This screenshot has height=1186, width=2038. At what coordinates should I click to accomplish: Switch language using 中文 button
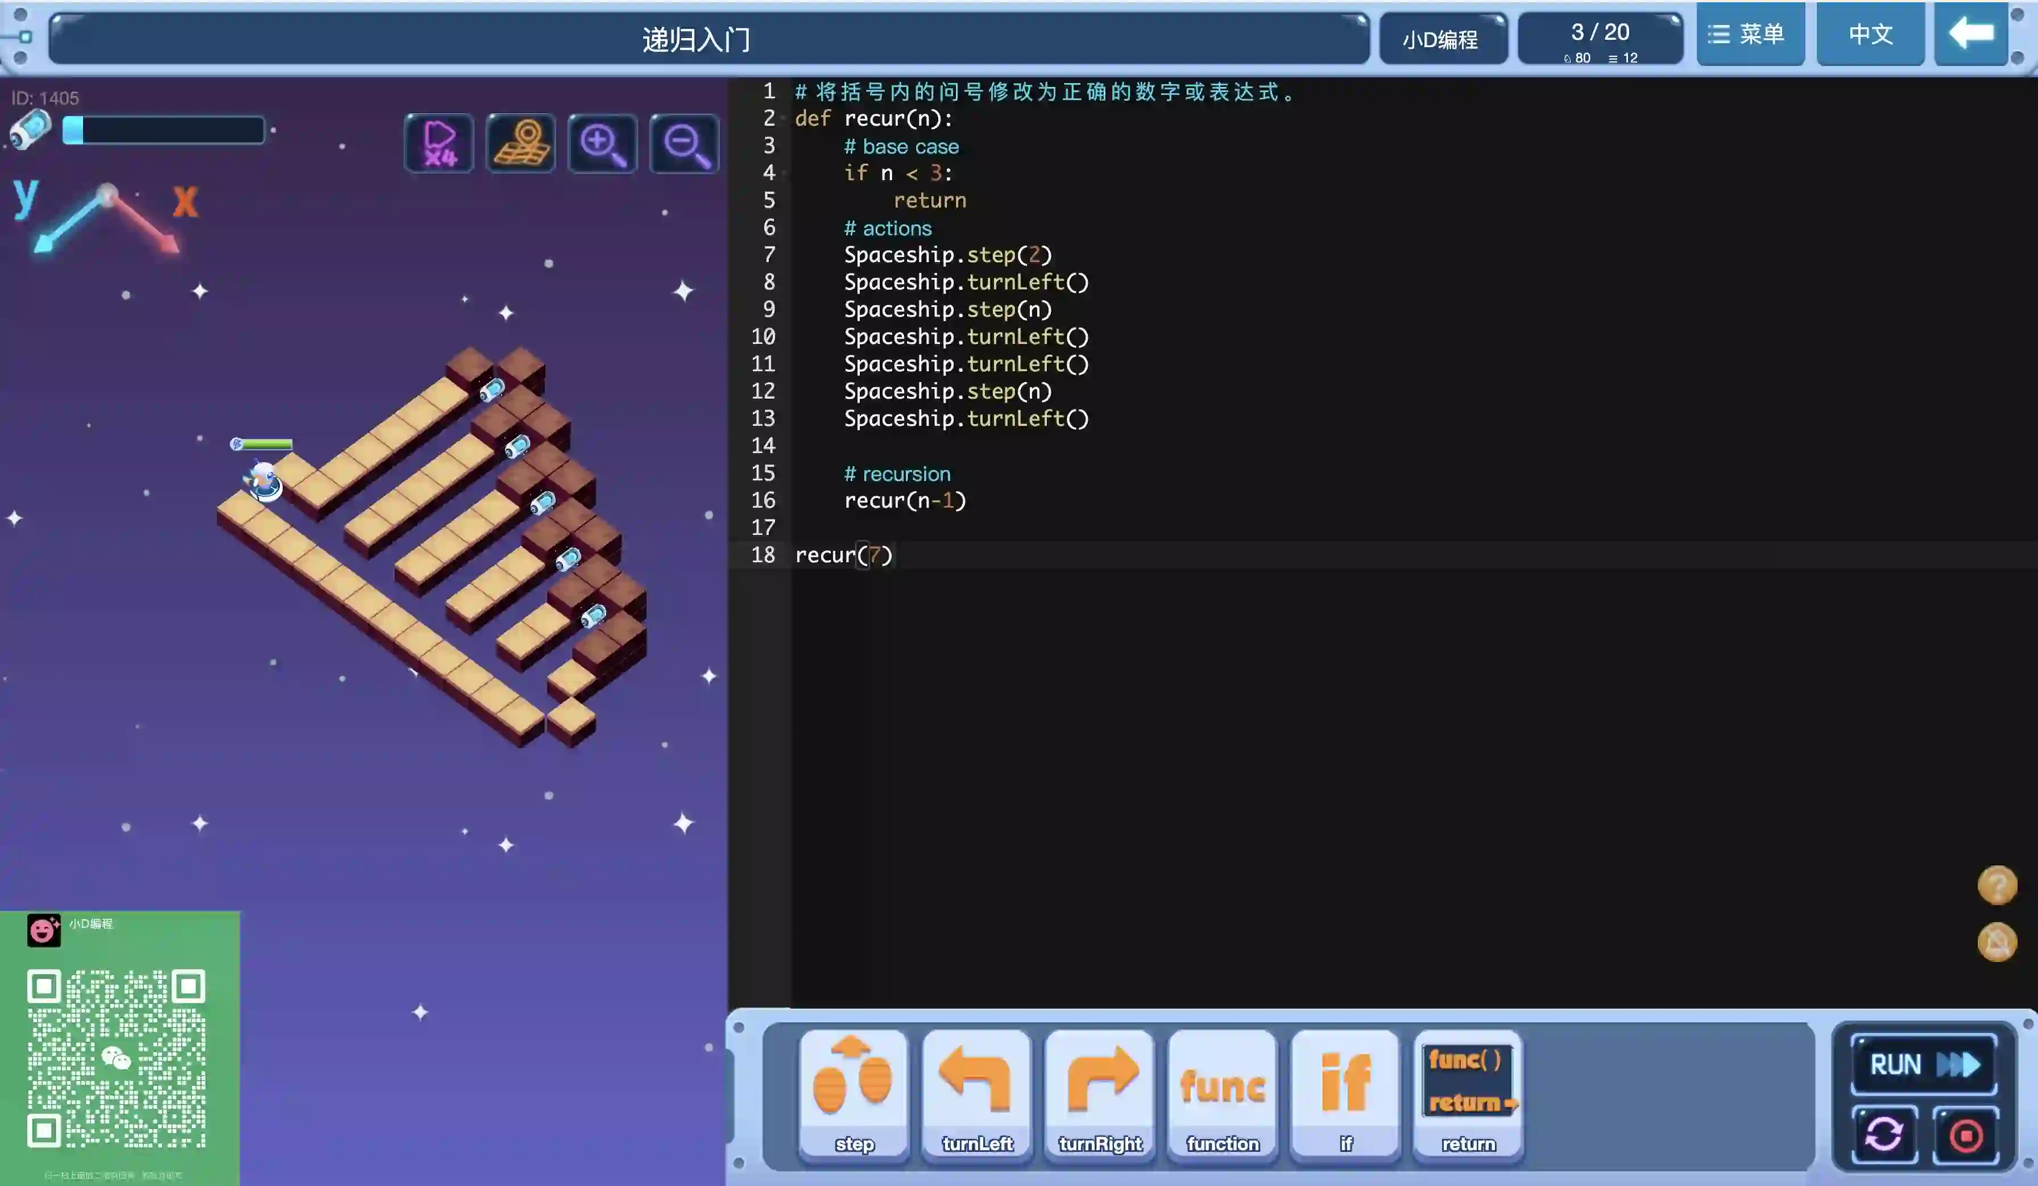[1870, 34]
